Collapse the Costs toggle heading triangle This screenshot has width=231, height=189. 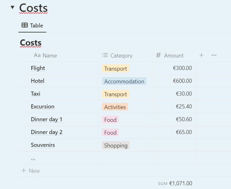pos(13,7)
